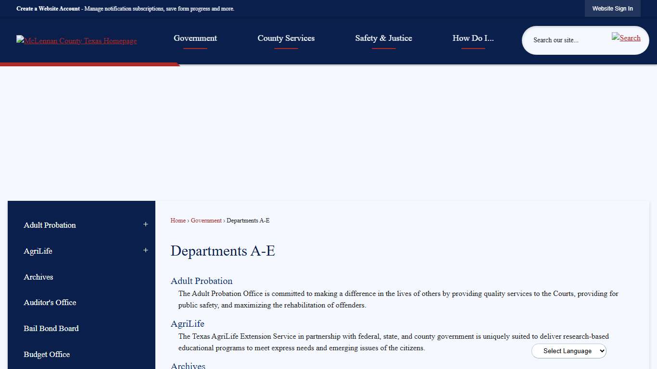Select Archives in the sidebar
The image size is (657, 369).
click(38, 277)
